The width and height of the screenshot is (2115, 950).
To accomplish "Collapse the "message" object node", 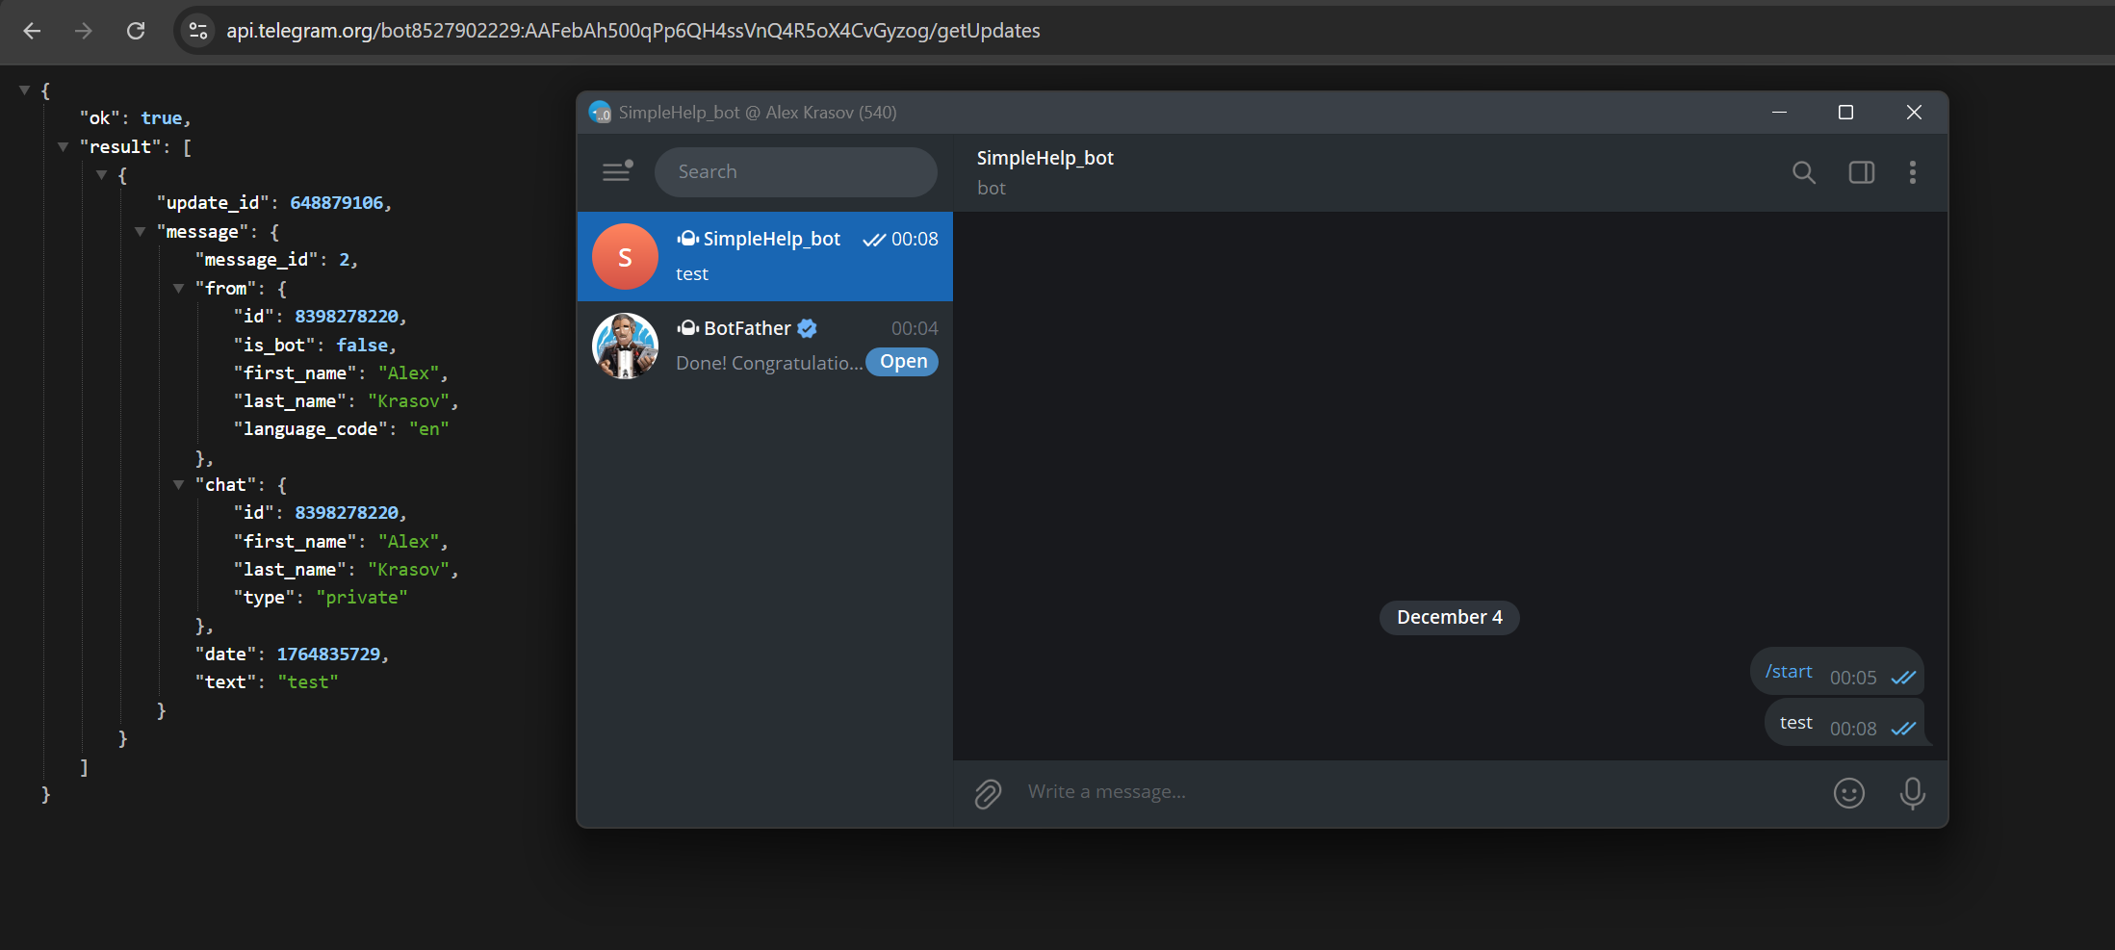I will [141, 232].
